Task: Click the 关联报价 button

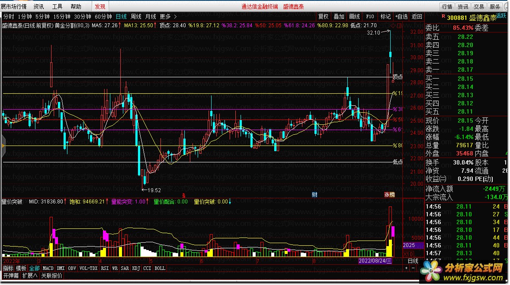Action: (x=52, y=276)
